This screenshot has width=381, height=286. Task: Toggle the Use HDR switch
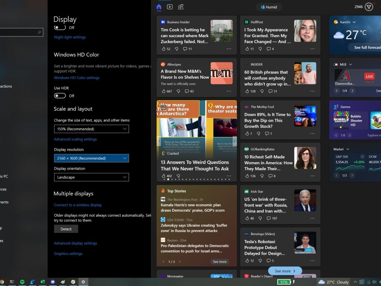coord(60,96)
